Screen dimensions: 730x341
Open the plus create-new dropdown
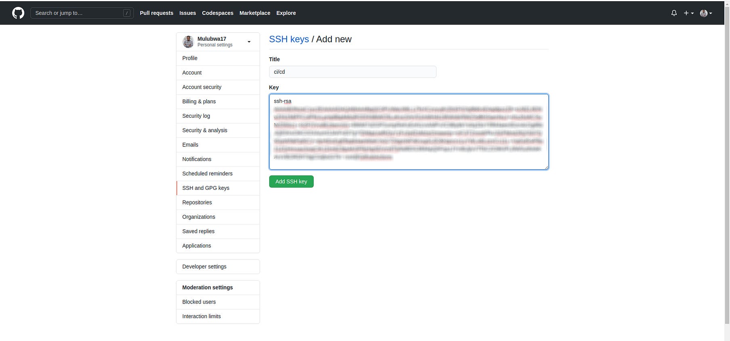click(x=688, y=13)
